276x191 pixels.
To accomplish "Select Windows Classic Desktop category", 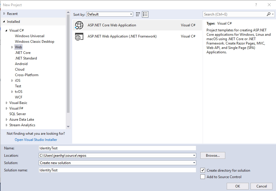I will click(x=35, y=42).
